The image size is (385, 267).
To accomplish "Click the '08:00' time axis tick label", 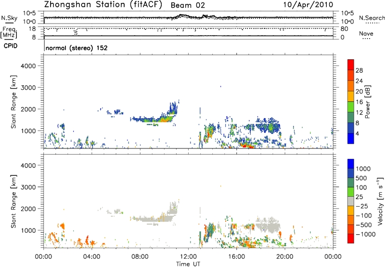I will (x=140, y=257).
